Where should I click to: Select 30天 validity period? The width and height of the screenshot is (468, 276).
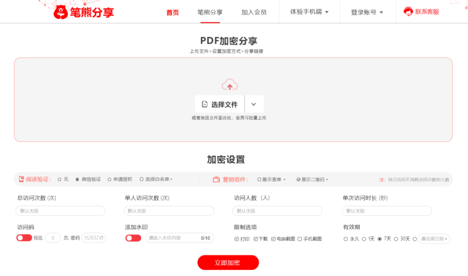pyautogui.click(x=396, y=239)
